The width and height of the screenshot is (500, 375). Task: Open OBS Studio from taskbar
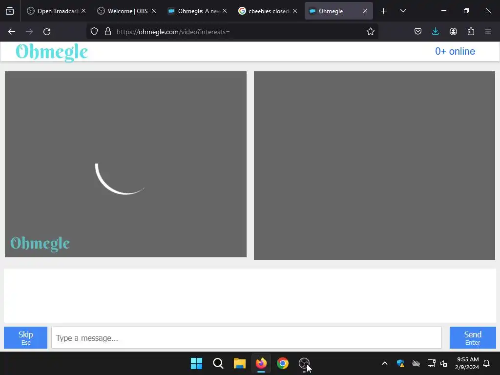click(x=304, y=363)
